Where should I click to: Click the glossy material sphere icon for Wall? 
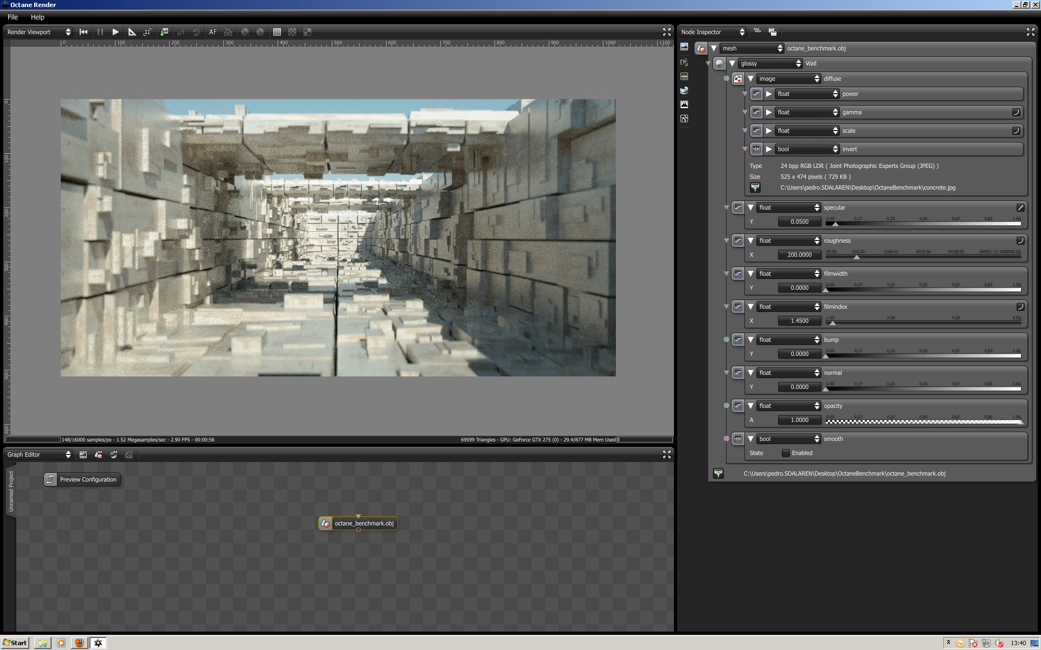pyautogui.click(x=719, y=63)
